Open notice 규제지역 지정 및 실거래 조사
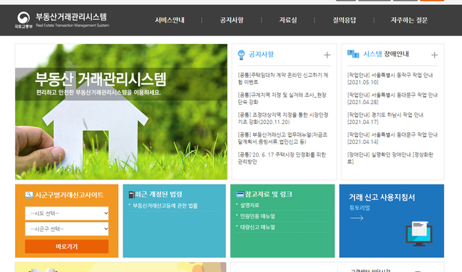Viewport: 462px width, 272px height. 282,98
